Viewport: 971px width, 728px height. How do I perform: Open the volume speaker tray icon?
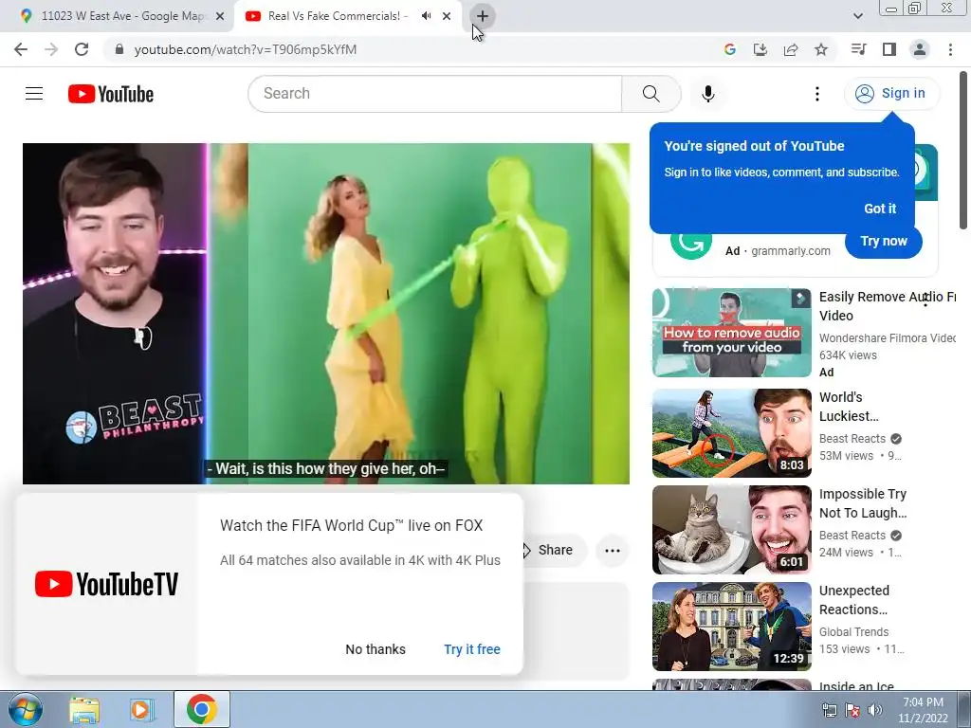[x=875, y=710]
